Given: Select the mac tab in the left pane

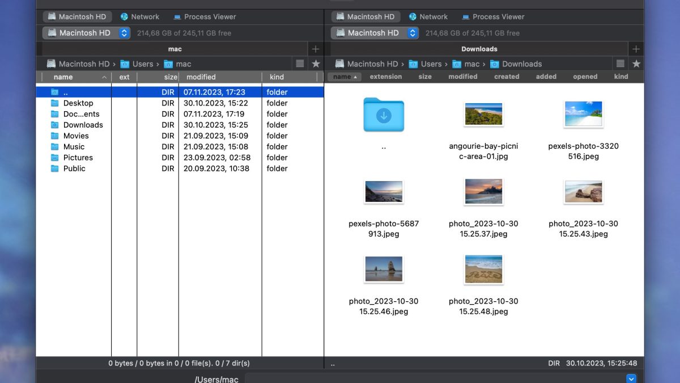Looking at the screenshot, I should [x=175, y=49].
